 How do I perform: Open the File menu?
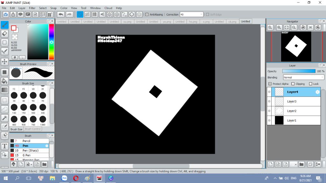point(4,8)
